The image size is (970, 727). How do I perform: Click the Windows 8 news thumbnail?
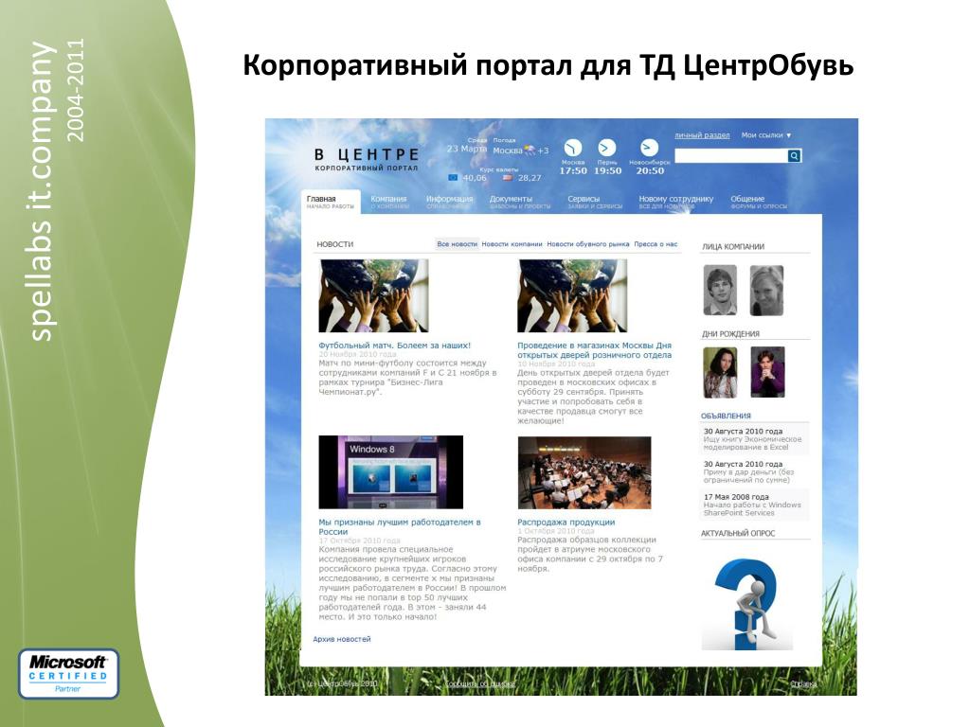click(391, 472)
